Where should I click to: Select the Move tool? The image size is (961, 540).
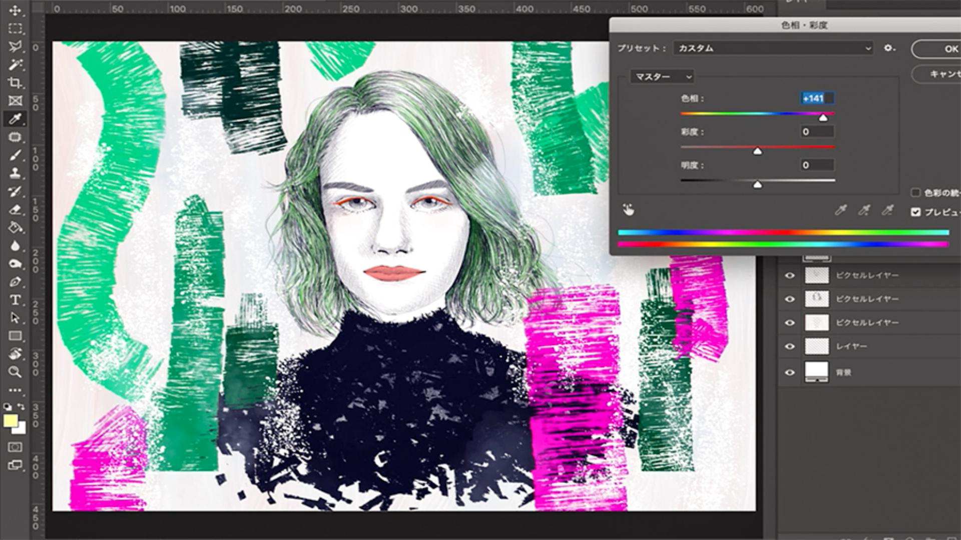(15, 10)
